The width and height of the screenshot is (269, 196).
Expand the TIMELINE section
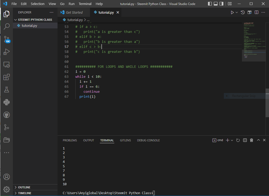coord(24,193)
